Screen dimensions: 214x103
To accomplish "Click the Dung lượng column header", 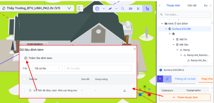I will coord(101,79).
